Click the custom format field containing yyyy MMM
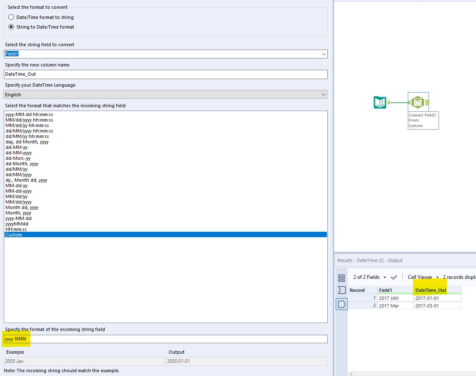This screenshot has height=376, width=476. [x=84, y=339]
